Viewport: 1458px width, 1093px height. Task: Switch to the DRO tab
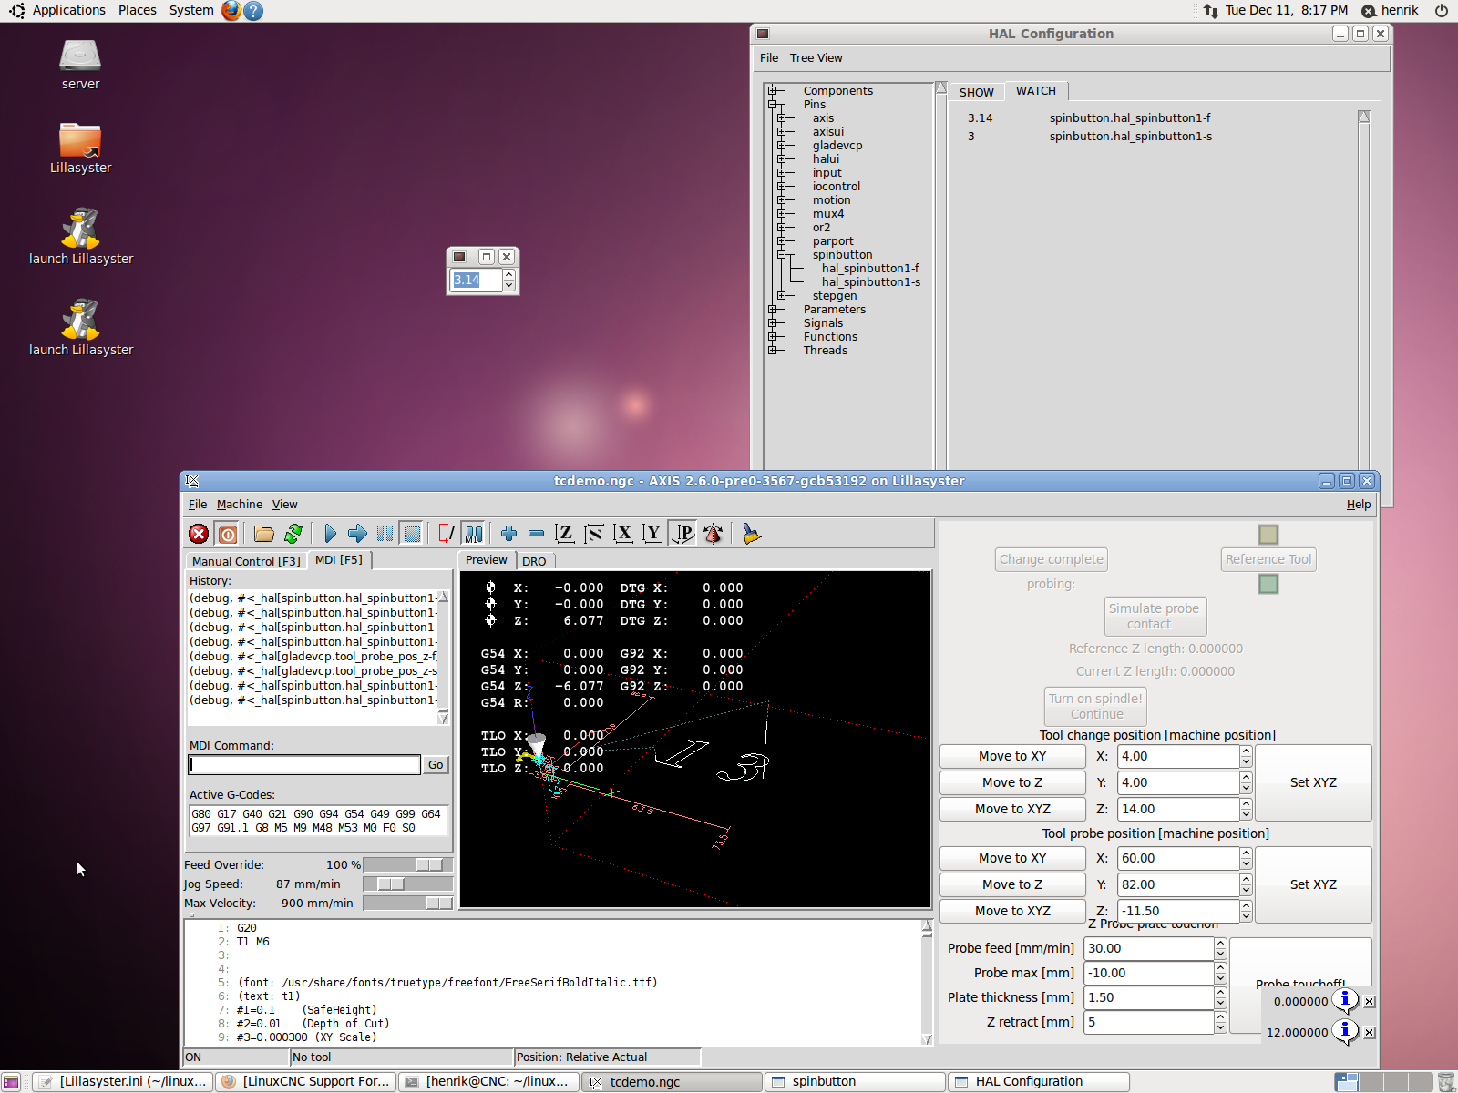[535, 561]
